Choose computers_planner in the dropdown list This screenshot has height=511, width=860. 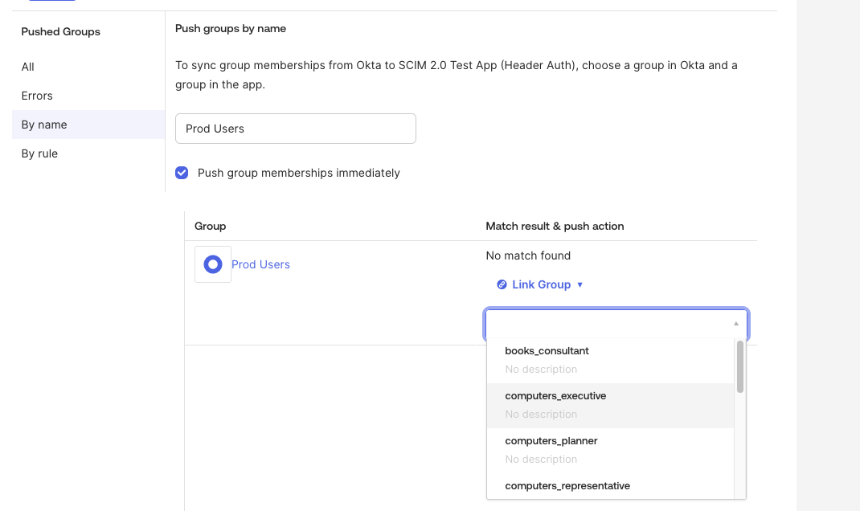click(551, 440)
